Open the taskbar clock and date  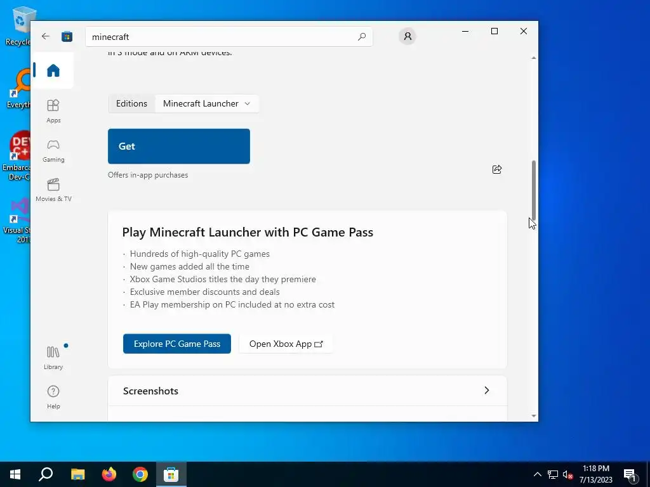(x=595, y=474)
